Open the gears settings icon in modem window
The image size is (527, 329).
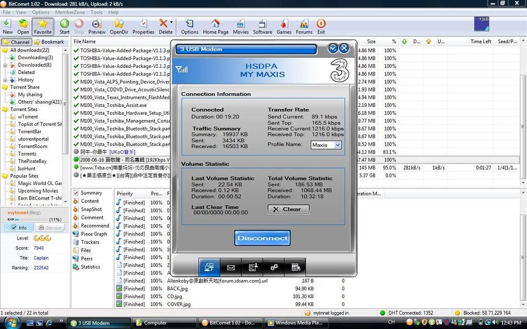click(x=274, y=267)
